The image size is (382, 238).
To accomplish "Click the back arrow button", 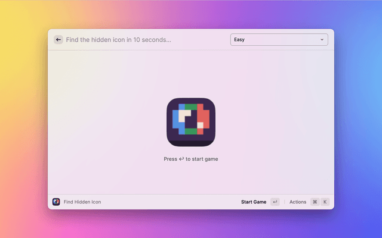I will [x=58, y=40].
